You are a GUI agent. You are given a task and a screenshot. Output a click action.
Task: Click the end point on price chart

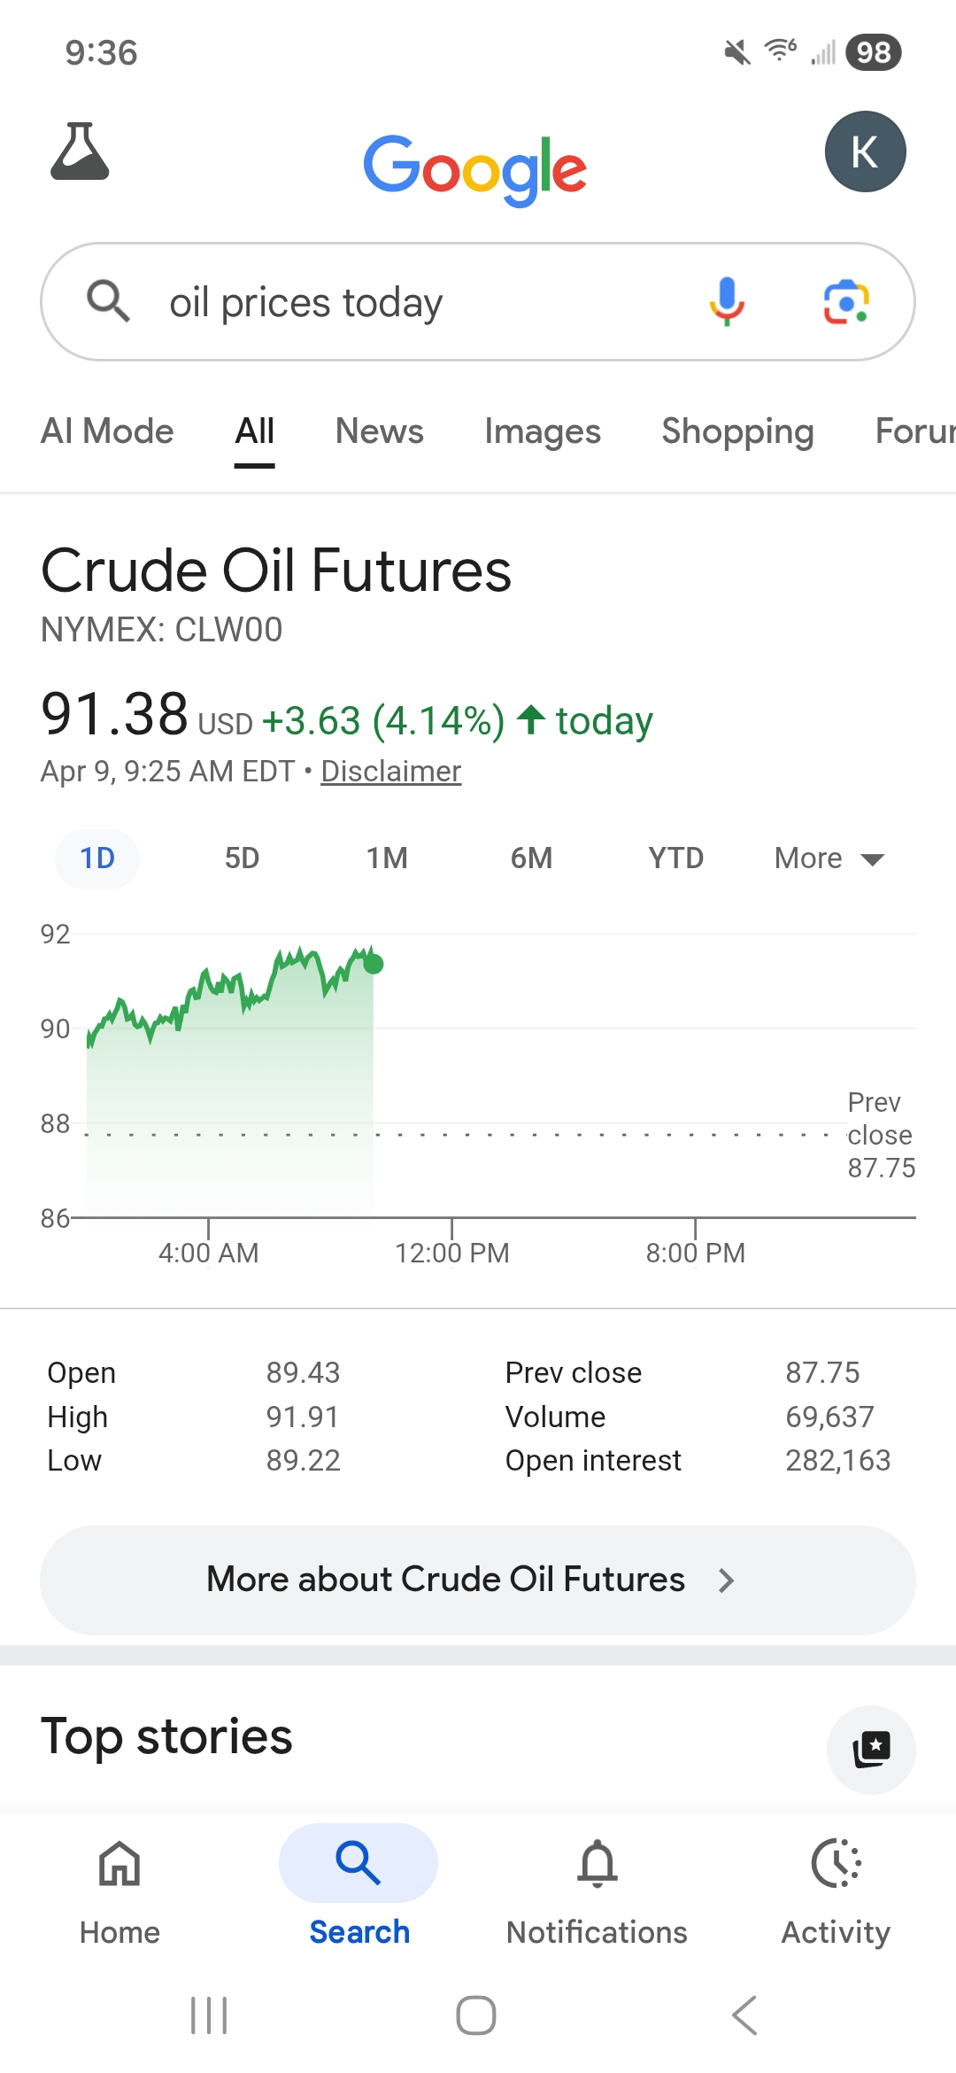tap(374, 964)
